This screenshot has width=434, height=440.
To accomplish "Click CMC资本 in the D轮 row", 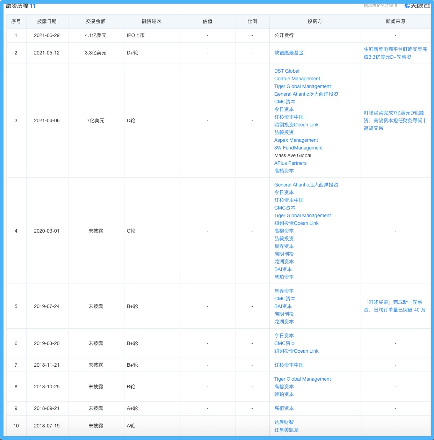I will tap(285, 102).
